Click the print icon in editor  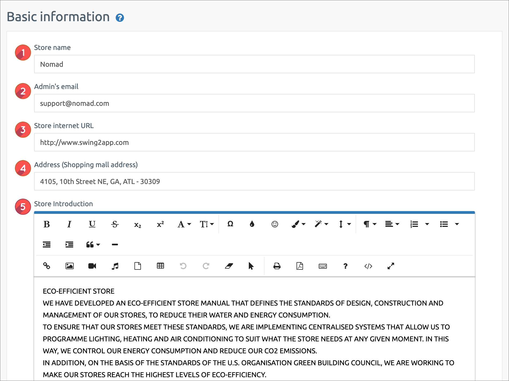(x=277, y=266)
